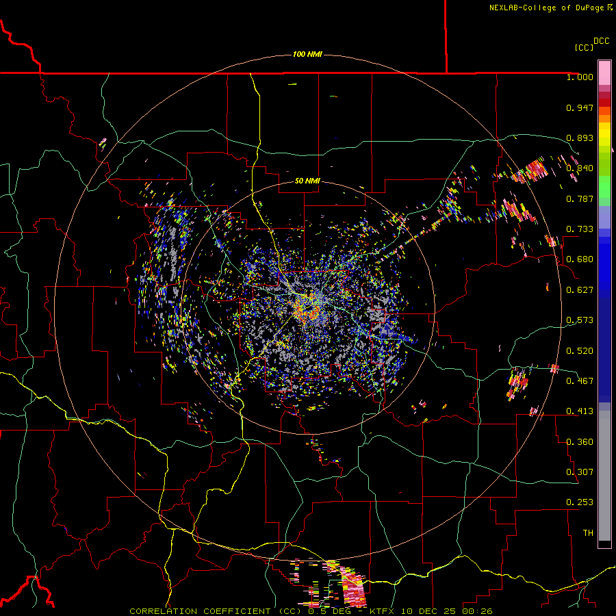
Task: Click the 0.787 scale value
Action: pos(580,198)
